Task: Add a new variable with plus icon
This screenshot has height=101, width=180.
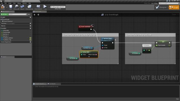Action: click(x=30, y=28)
